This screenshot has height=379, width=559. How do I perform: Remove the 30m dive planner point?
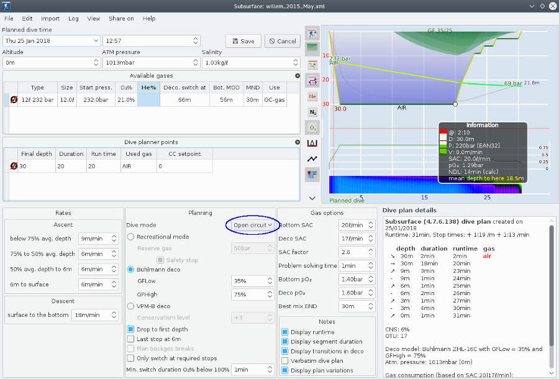14,165
